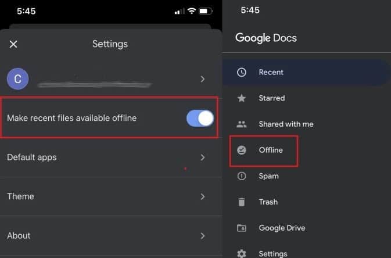Open the About row chevron
The image size is (391, 258).
pyautogui.click(x=203, y=236)
